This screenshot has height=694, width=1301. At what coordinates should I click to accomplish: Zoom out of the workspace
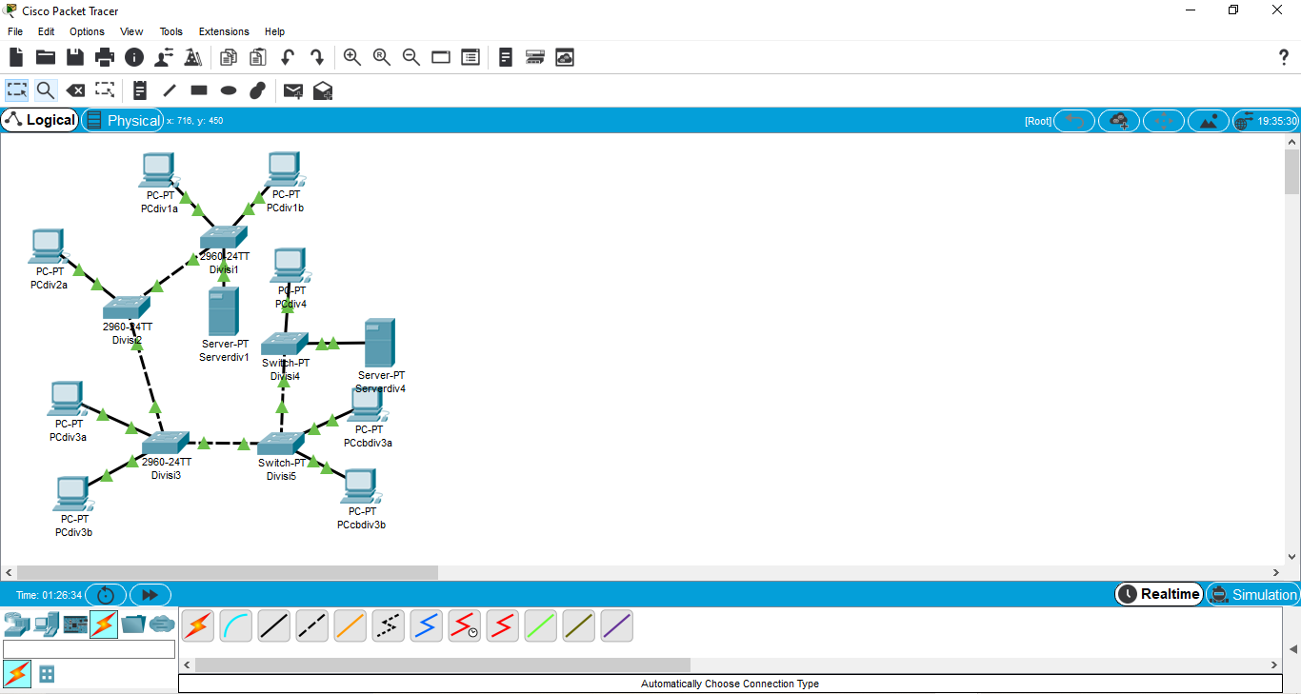[x=411, y=57]
